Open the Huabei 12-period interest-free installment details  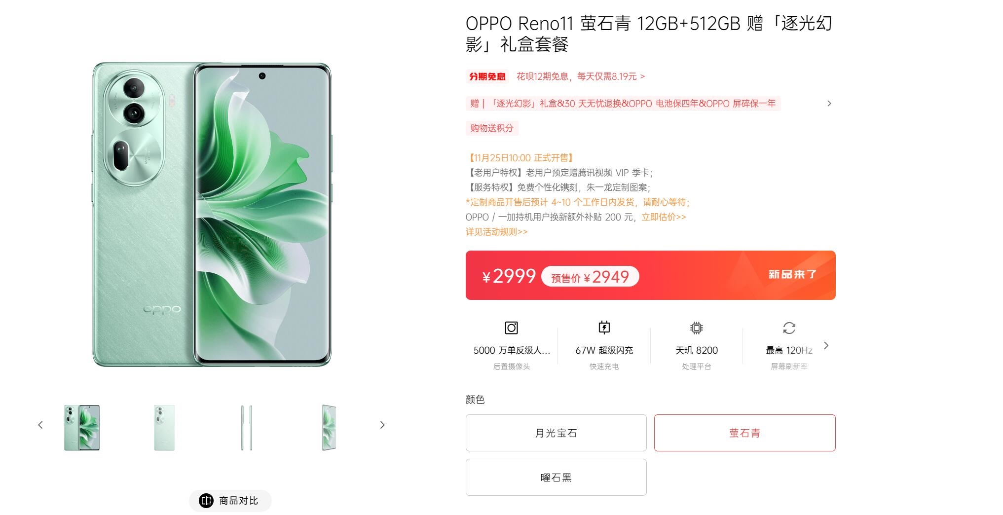click(x=581, y=76)
